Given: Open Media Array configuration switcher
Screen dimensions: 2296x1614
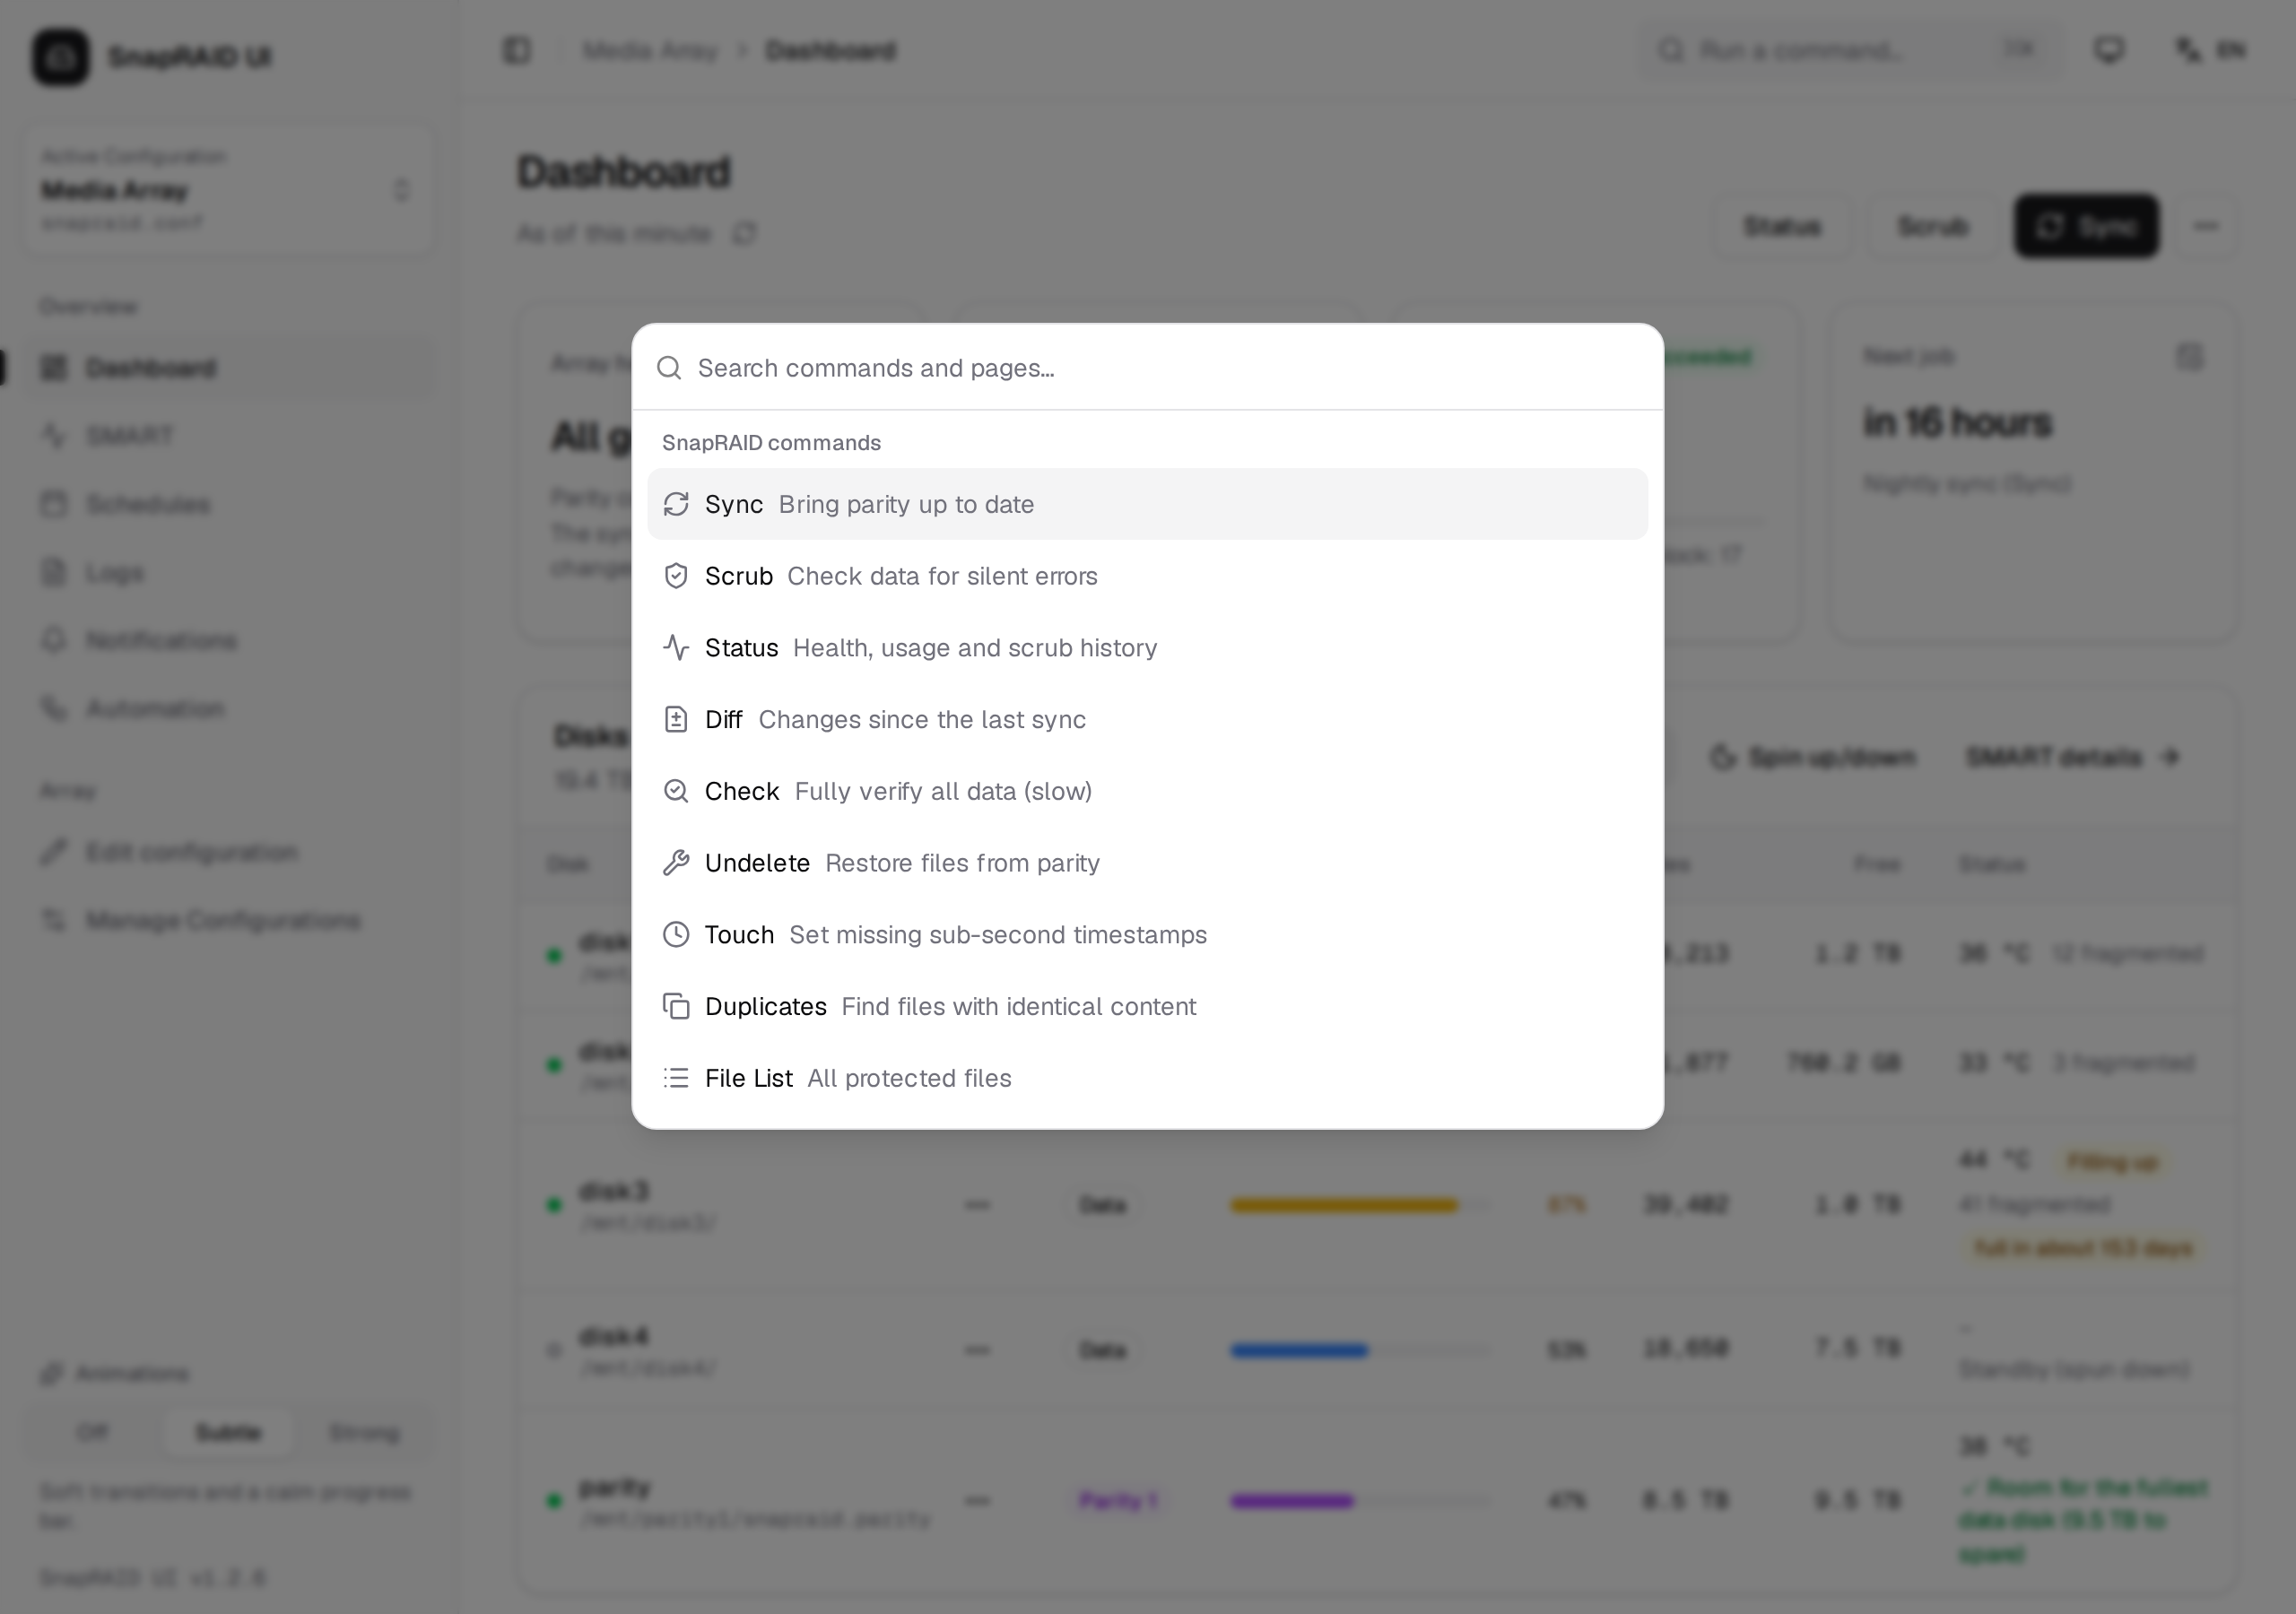Looking at the screenshot, I should [x=228, y=189].
